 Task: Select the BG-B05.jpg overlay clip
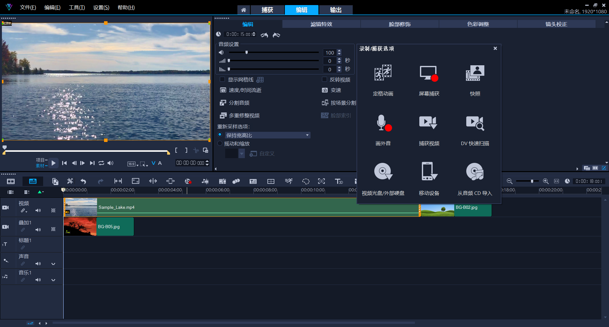[99, 227]
